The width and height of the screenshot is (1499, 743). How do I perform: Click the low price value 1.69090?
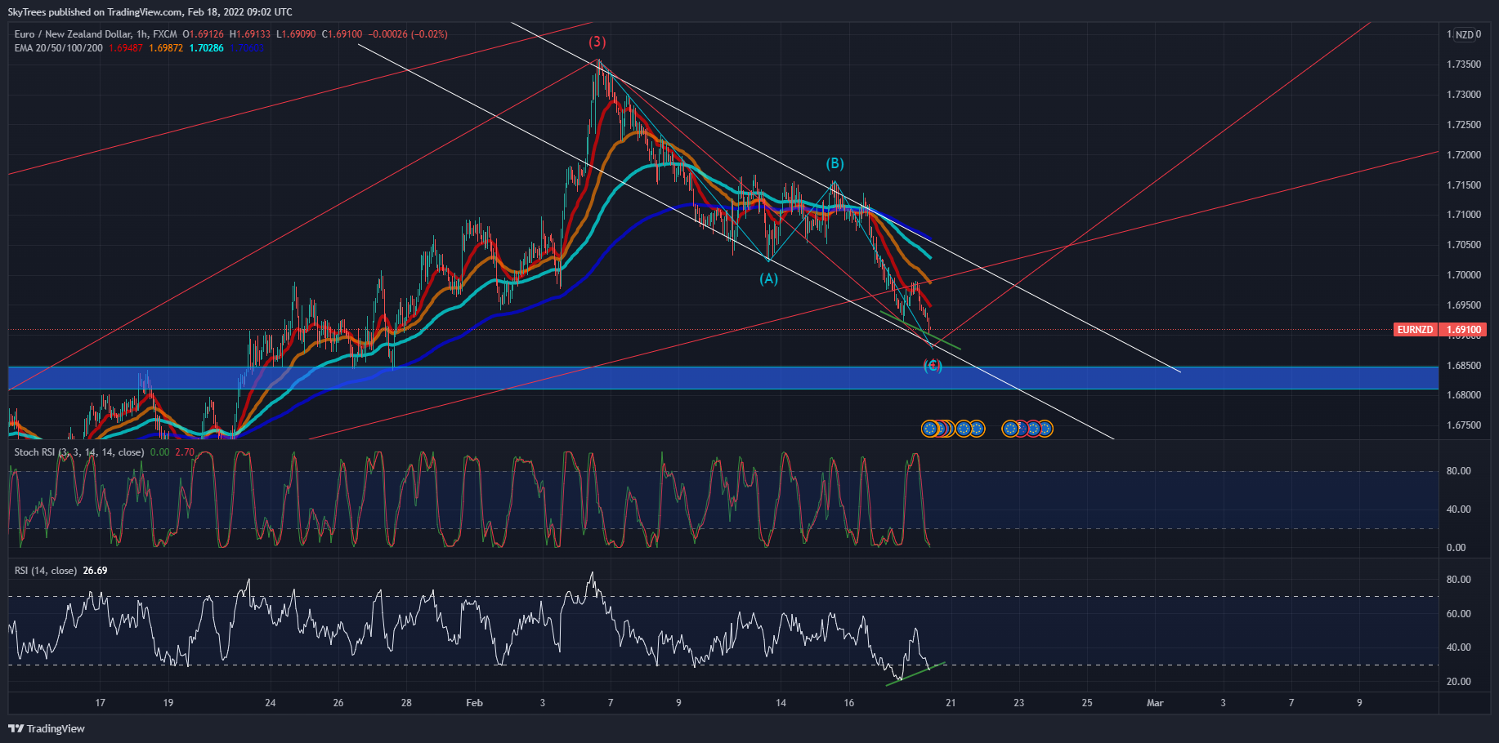click(x=299, y=34)
